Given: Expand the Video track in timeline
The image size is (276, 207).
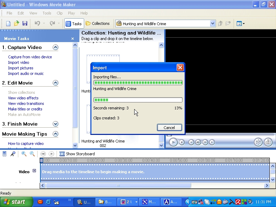Looking at the screenshot, I should 34,171.
